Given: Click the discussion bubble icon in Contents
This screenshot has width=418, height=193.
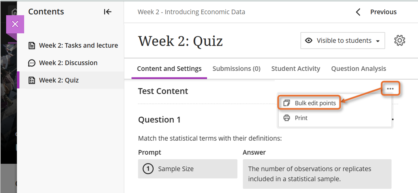Looking at the screenshot, I should pyautogui.click(x=32, y=63).
